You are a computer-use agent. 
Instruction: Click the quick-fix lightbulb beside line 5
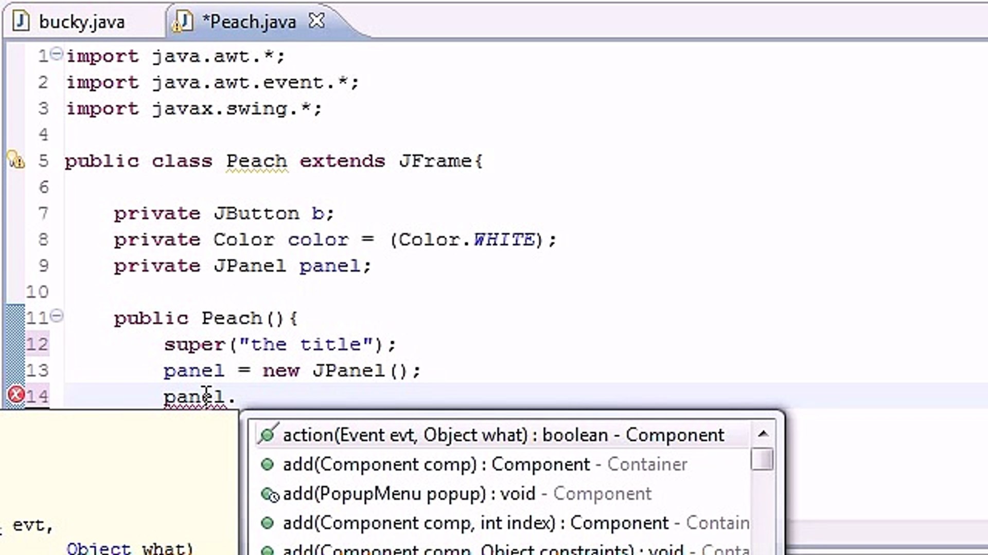pyautogui.click(x=15, y=161)
